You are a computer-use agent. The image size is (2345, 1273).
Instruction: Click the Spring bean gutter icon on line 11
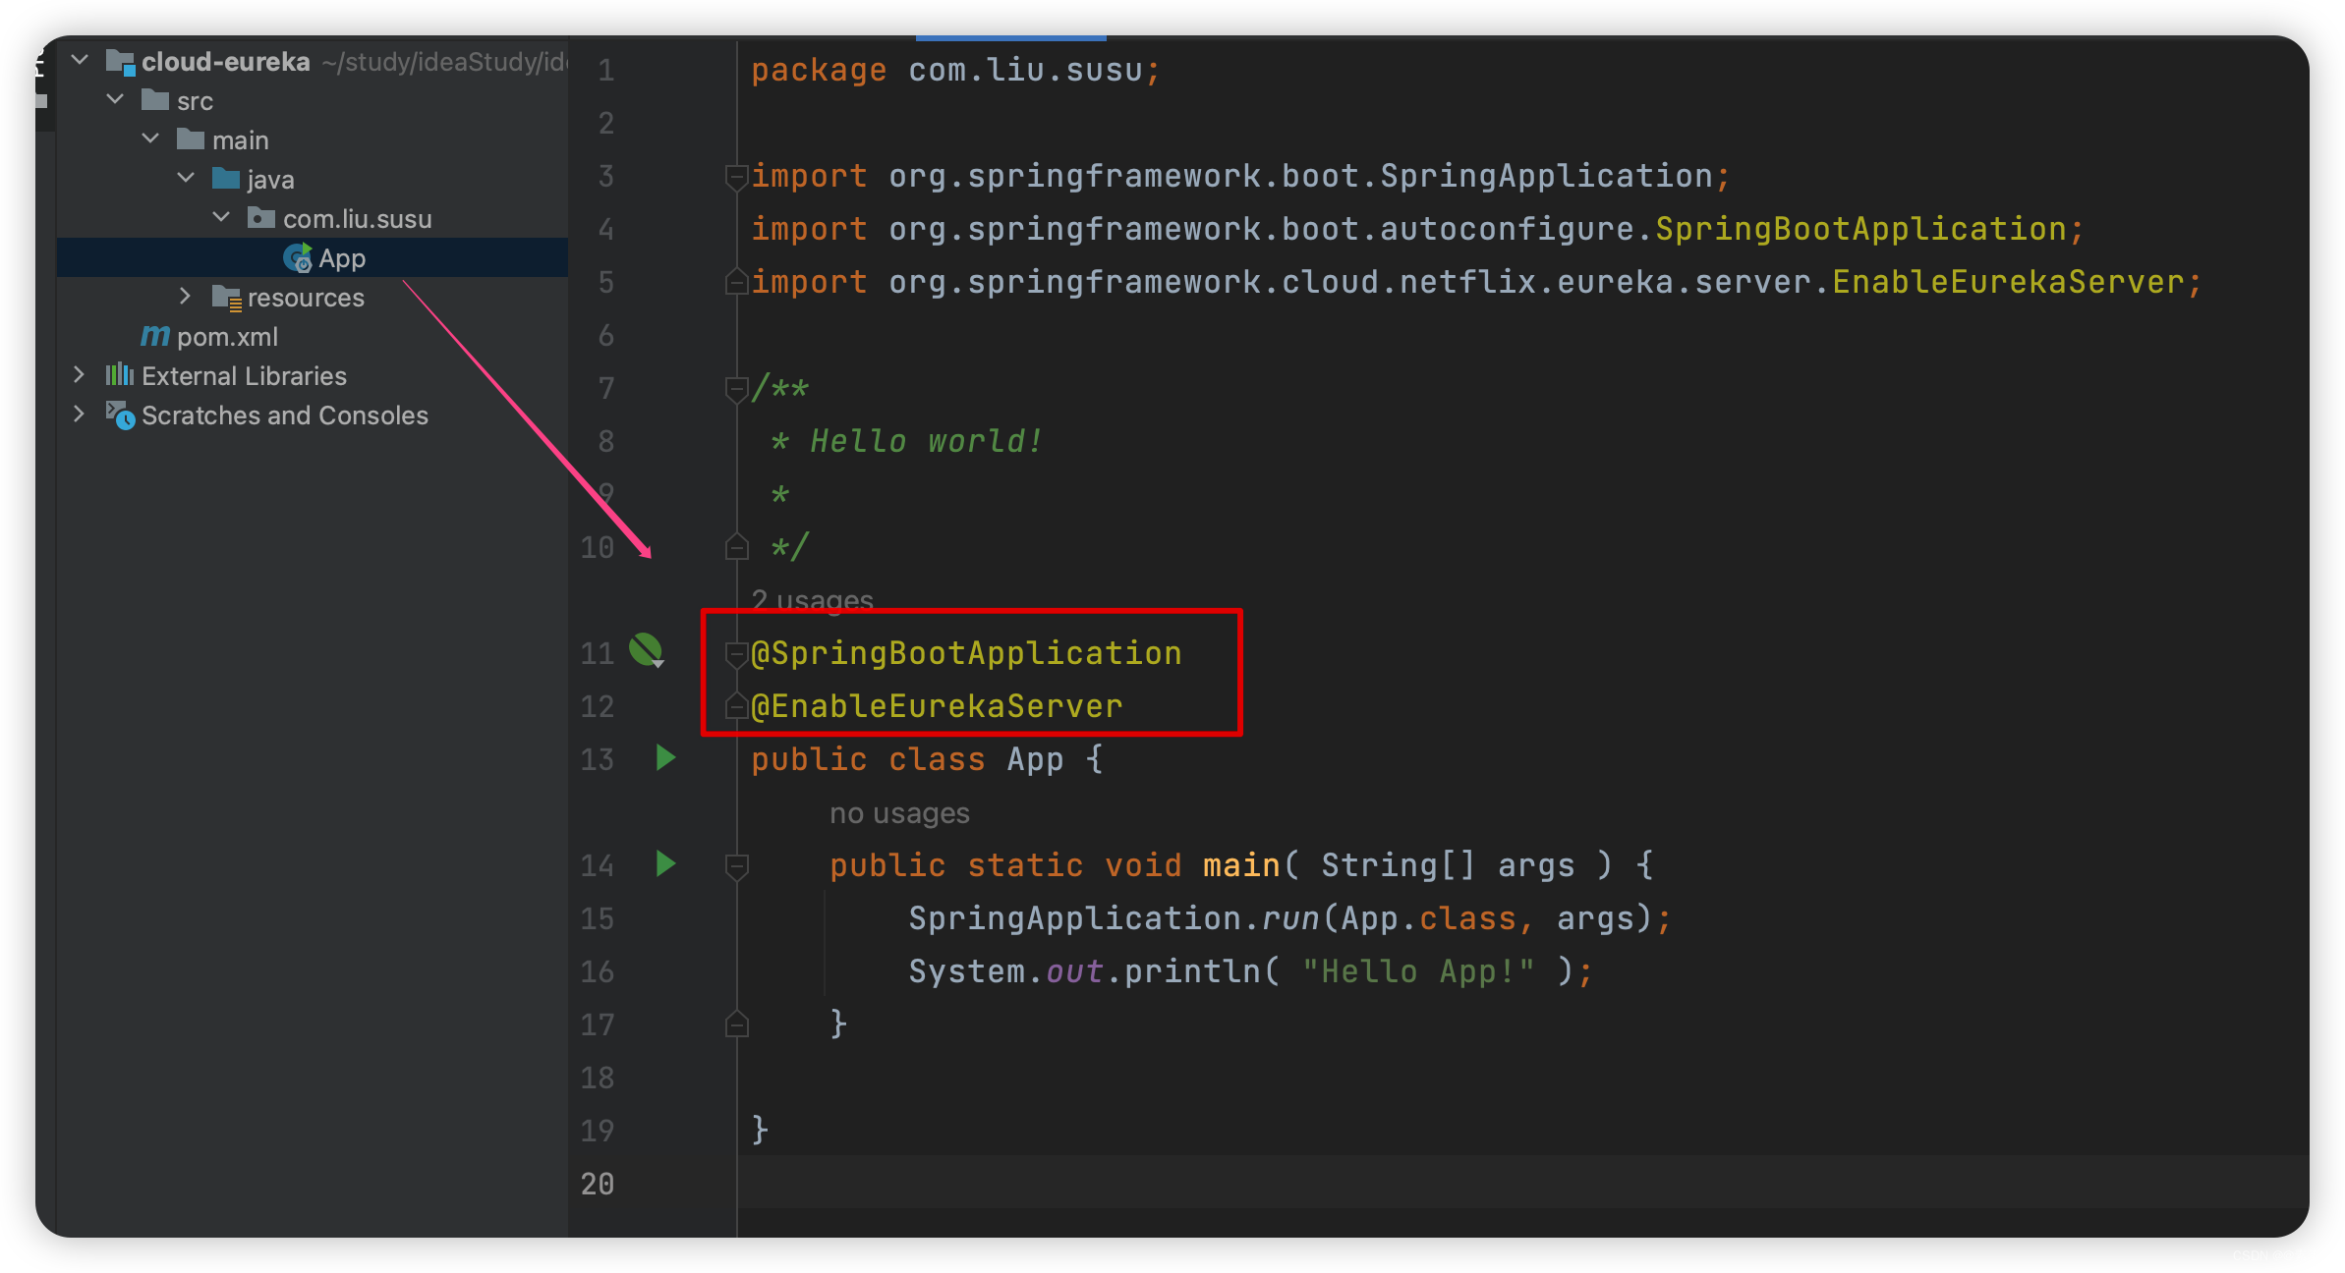click(x=647, y=650)
